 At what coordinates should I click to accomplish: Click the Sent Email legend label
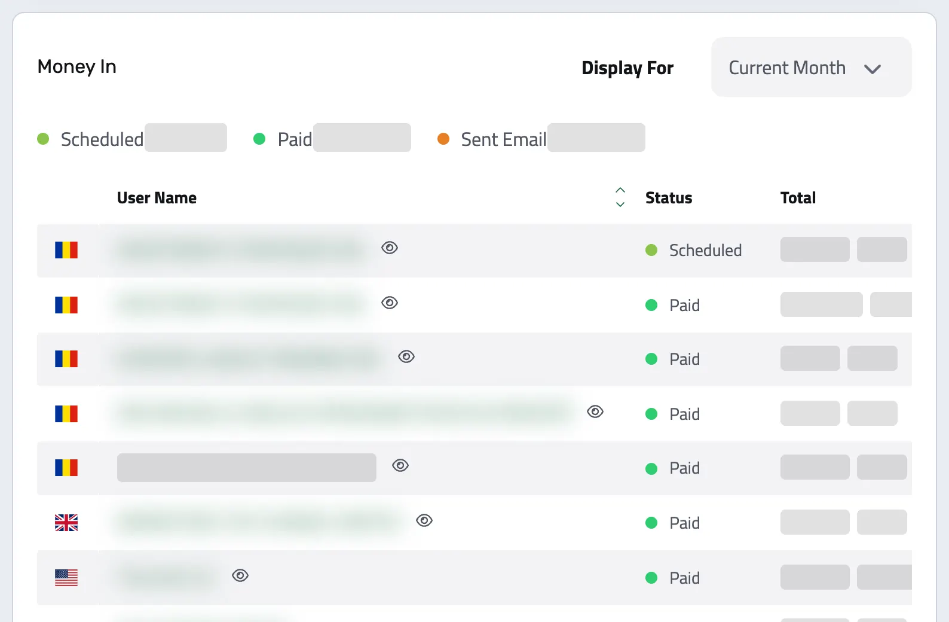(x=504, y=139)
